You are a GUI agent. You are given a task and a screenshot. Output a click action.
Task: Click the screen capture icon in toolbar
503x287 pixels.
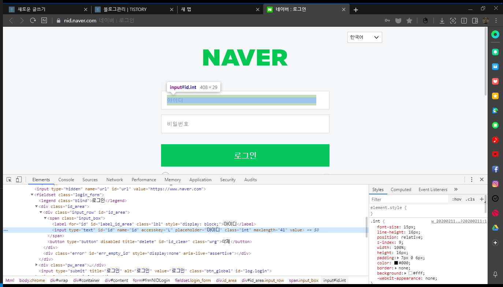(x=453, y=20)
